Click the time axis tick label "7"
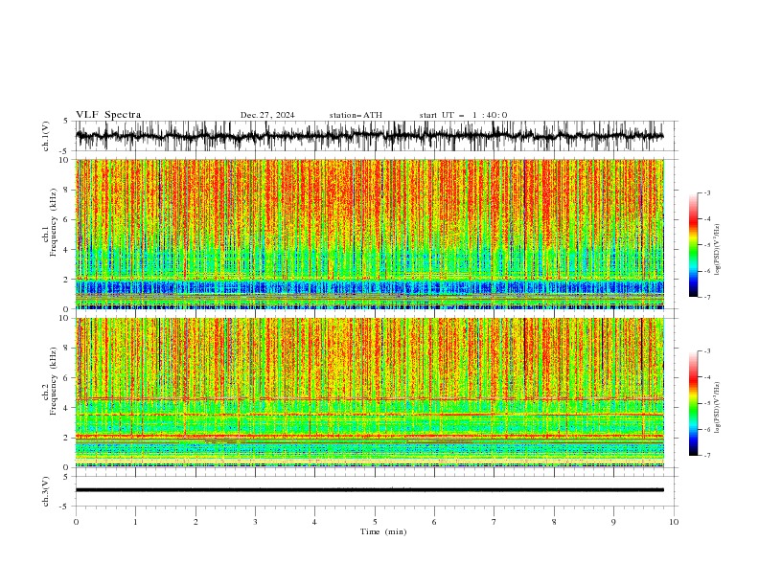 [494, 522]
